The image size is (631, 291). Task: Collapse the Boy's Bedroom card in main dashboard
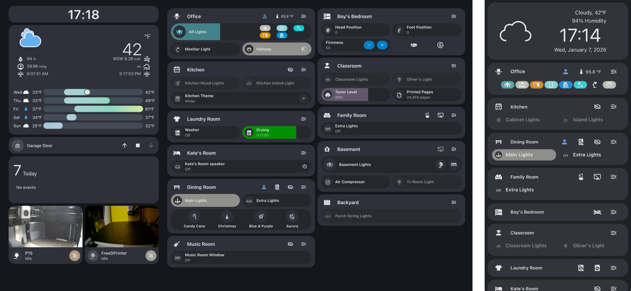point(454,16)
